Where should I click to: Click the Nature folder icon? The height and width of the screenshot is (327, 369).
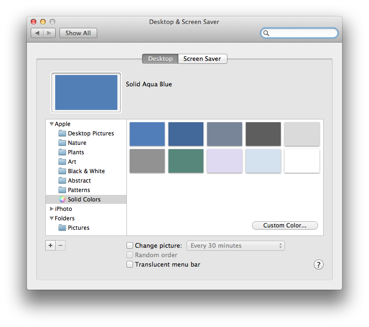62,143
